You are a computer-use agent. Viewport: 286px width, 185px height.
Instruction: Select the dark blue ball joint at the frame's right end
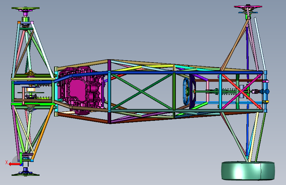coord(265,92)
